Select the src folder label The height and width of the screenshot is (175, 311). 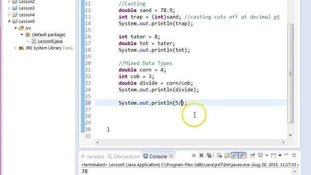point(28,28)
